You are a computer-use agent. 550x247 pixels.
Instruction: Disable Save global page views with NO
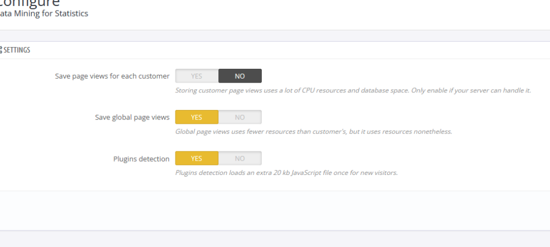[240, 117]
